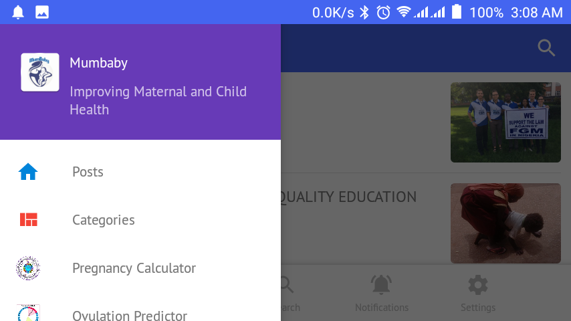571x321 pixels.
Task: Tap the image icon in status bar
Action: (42, 13)
